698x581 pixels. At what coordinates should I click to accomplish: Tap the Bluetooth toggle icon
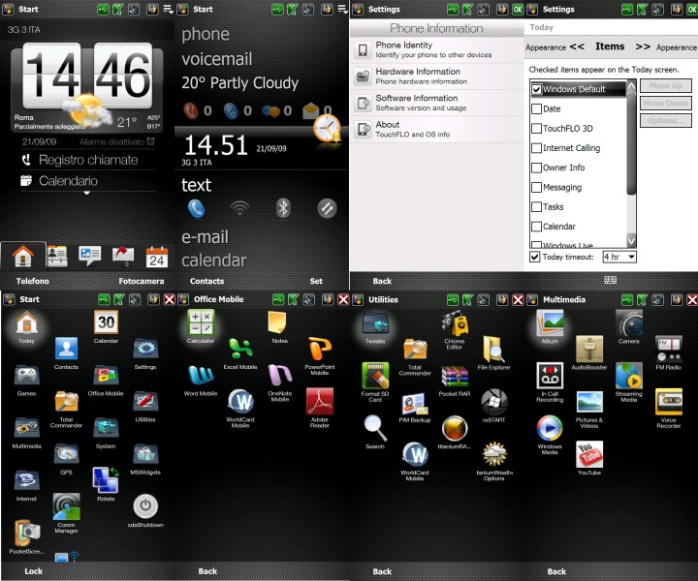coord(283,208)
